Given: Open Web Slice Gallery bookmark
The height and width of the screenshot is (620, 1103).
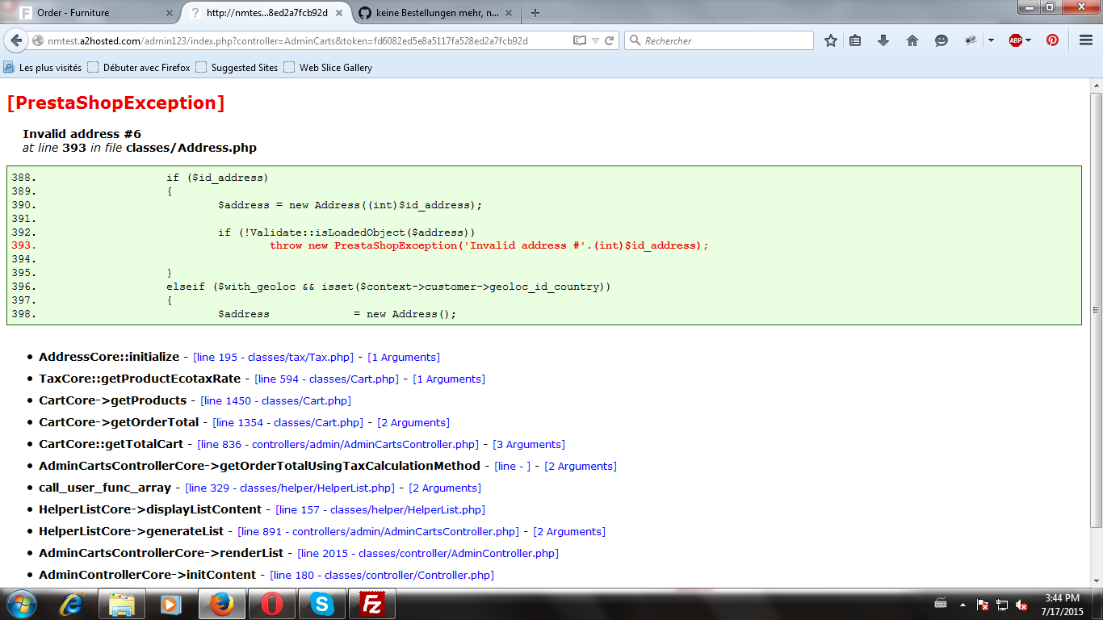Looking at the screenshot, I should point(328,68).
